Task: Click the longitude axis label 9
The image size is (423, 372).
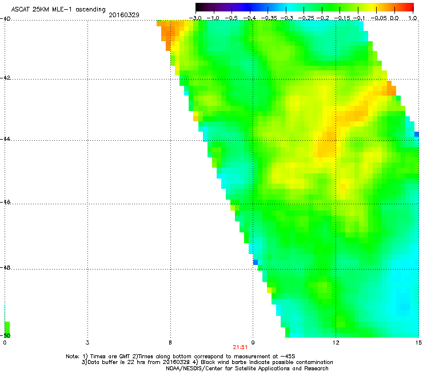Action: (x=253, y=343)
